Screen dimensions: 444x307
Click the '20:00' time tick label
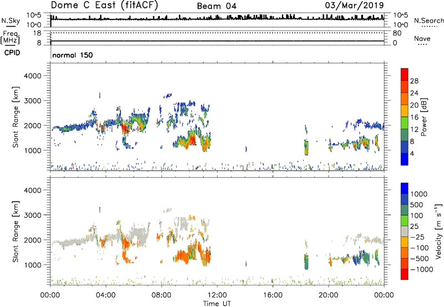pos(328,295)
